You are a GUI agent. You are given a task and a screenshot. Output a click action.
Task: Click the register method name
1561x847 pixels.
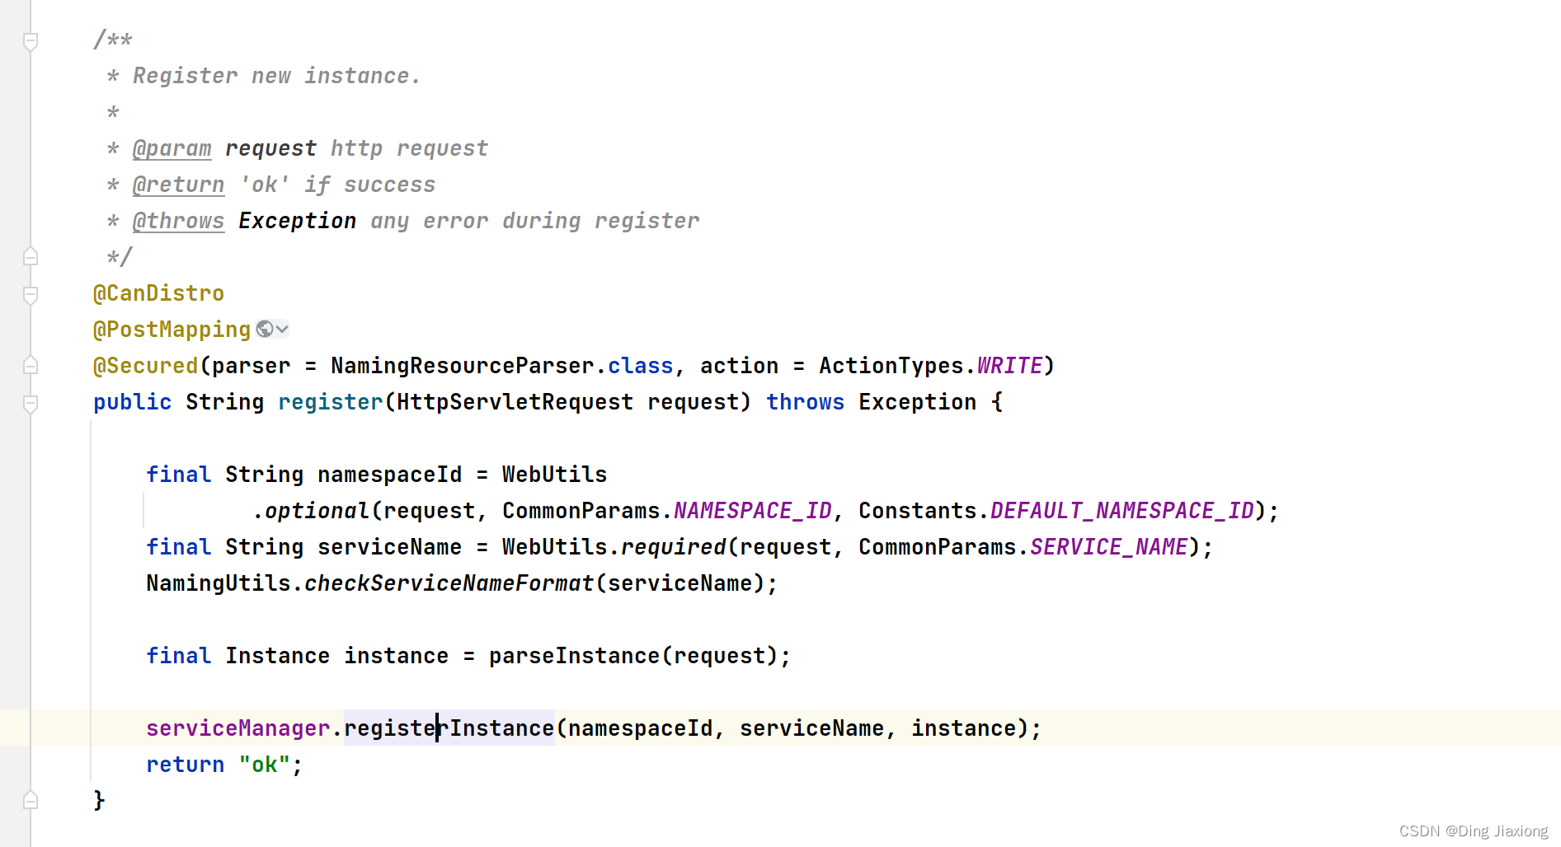(330, 402)
